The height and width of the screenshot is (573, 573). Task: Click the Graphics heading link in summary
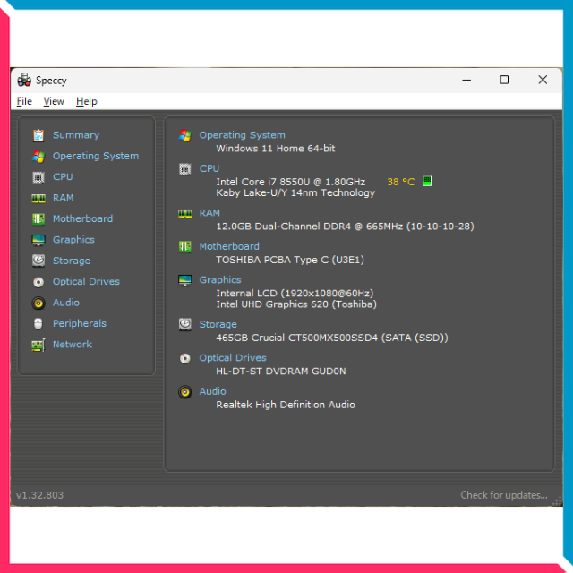tap(220, 280)
